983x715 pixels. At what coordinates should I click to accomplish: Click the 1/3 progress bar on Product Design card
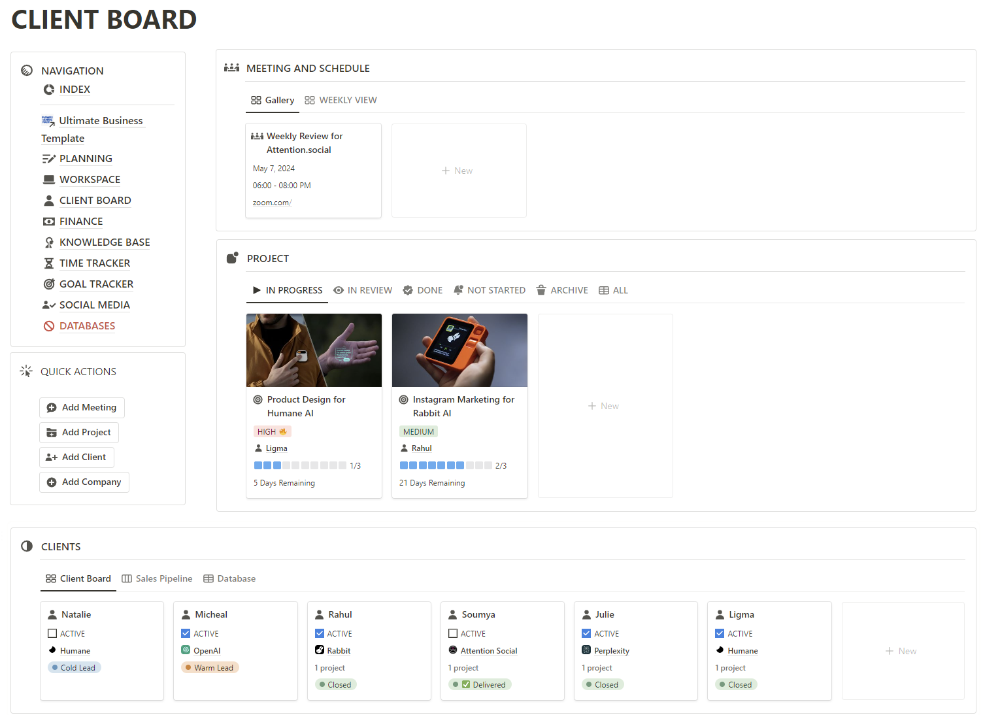click(x=301, y=465)
